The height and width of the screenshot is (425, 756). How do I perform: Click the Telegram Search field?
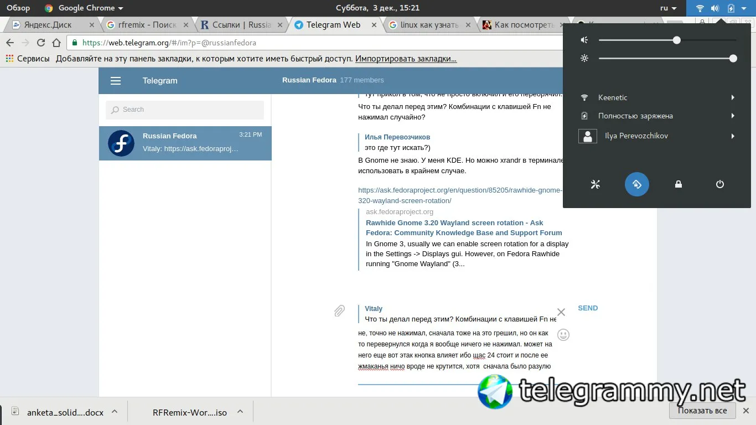[x=185, y=110]
